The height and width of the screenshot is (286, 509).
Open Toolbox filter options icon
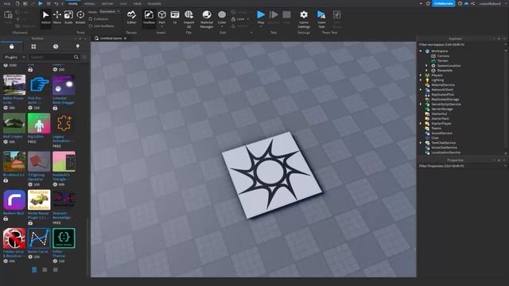coord(84,57)
